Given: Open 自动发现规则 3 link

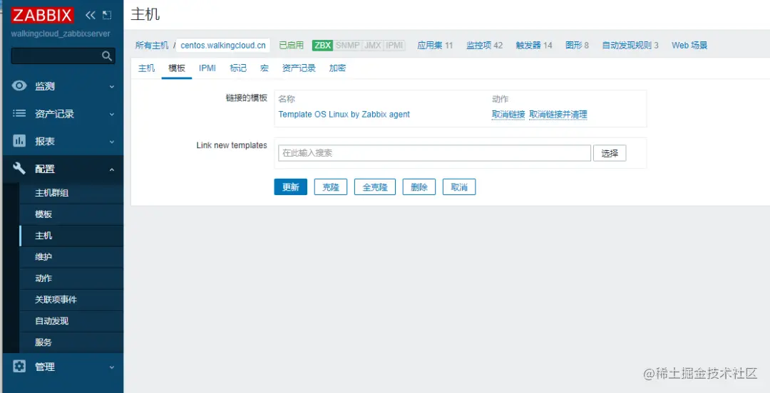Looking at the screenshot, I should point(630,45).
